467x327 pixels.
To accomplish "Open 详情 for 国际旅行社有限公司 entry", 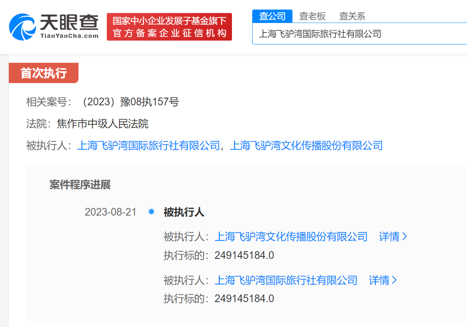I will [x=383, y=280].
